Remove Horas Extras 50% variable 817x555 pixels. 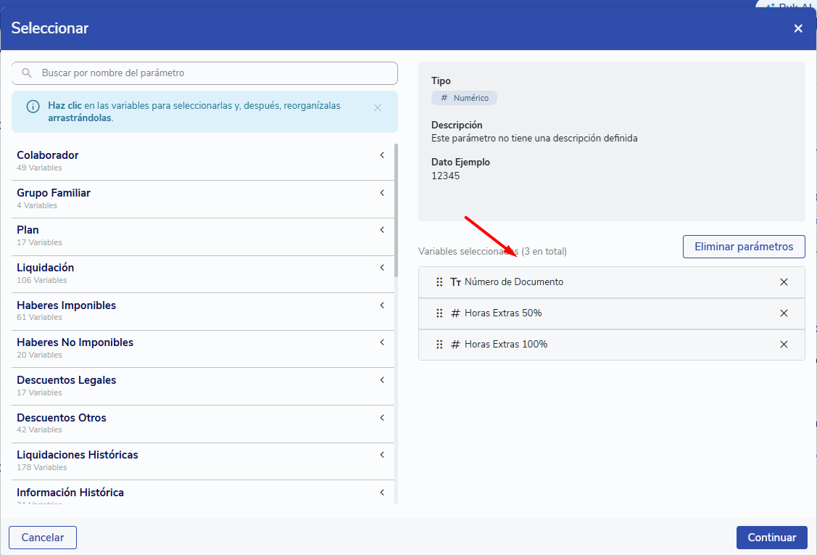click(784, 313)
